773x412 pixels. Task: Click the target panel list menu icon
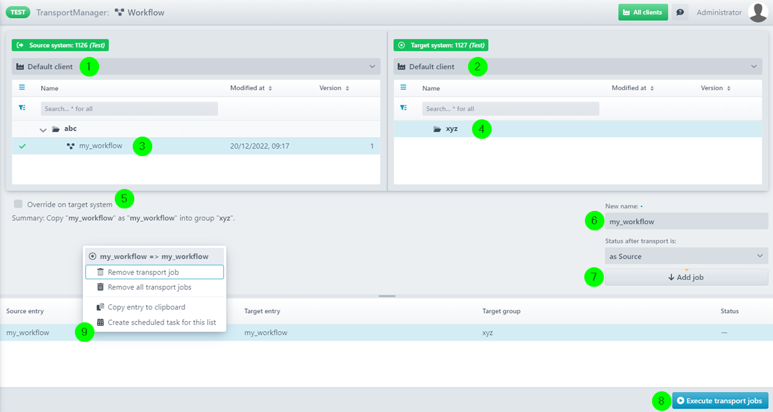point(404,88)
